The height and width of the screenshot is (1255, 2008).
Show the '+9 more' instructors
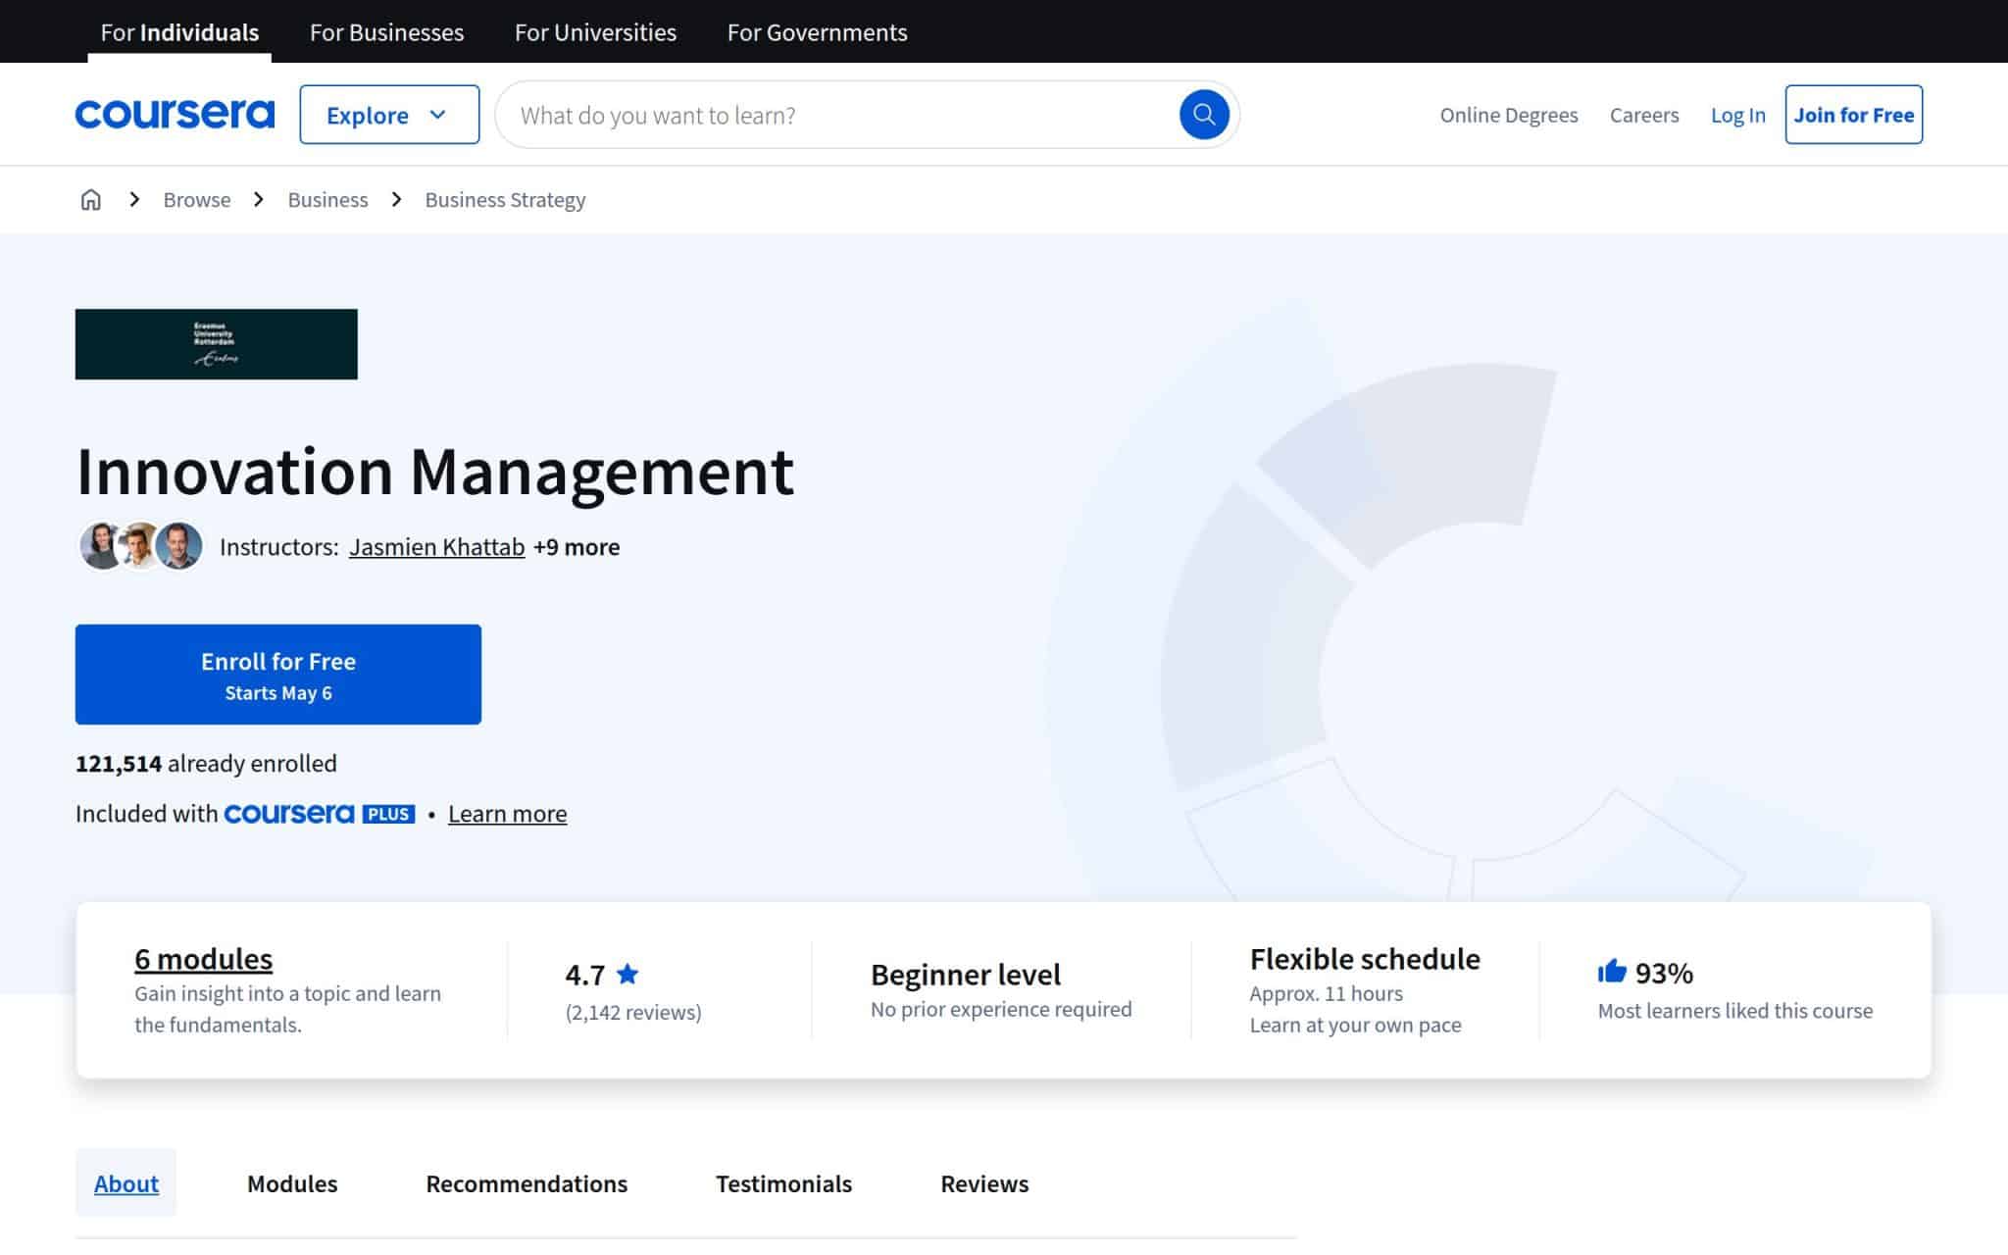[577, 547]
